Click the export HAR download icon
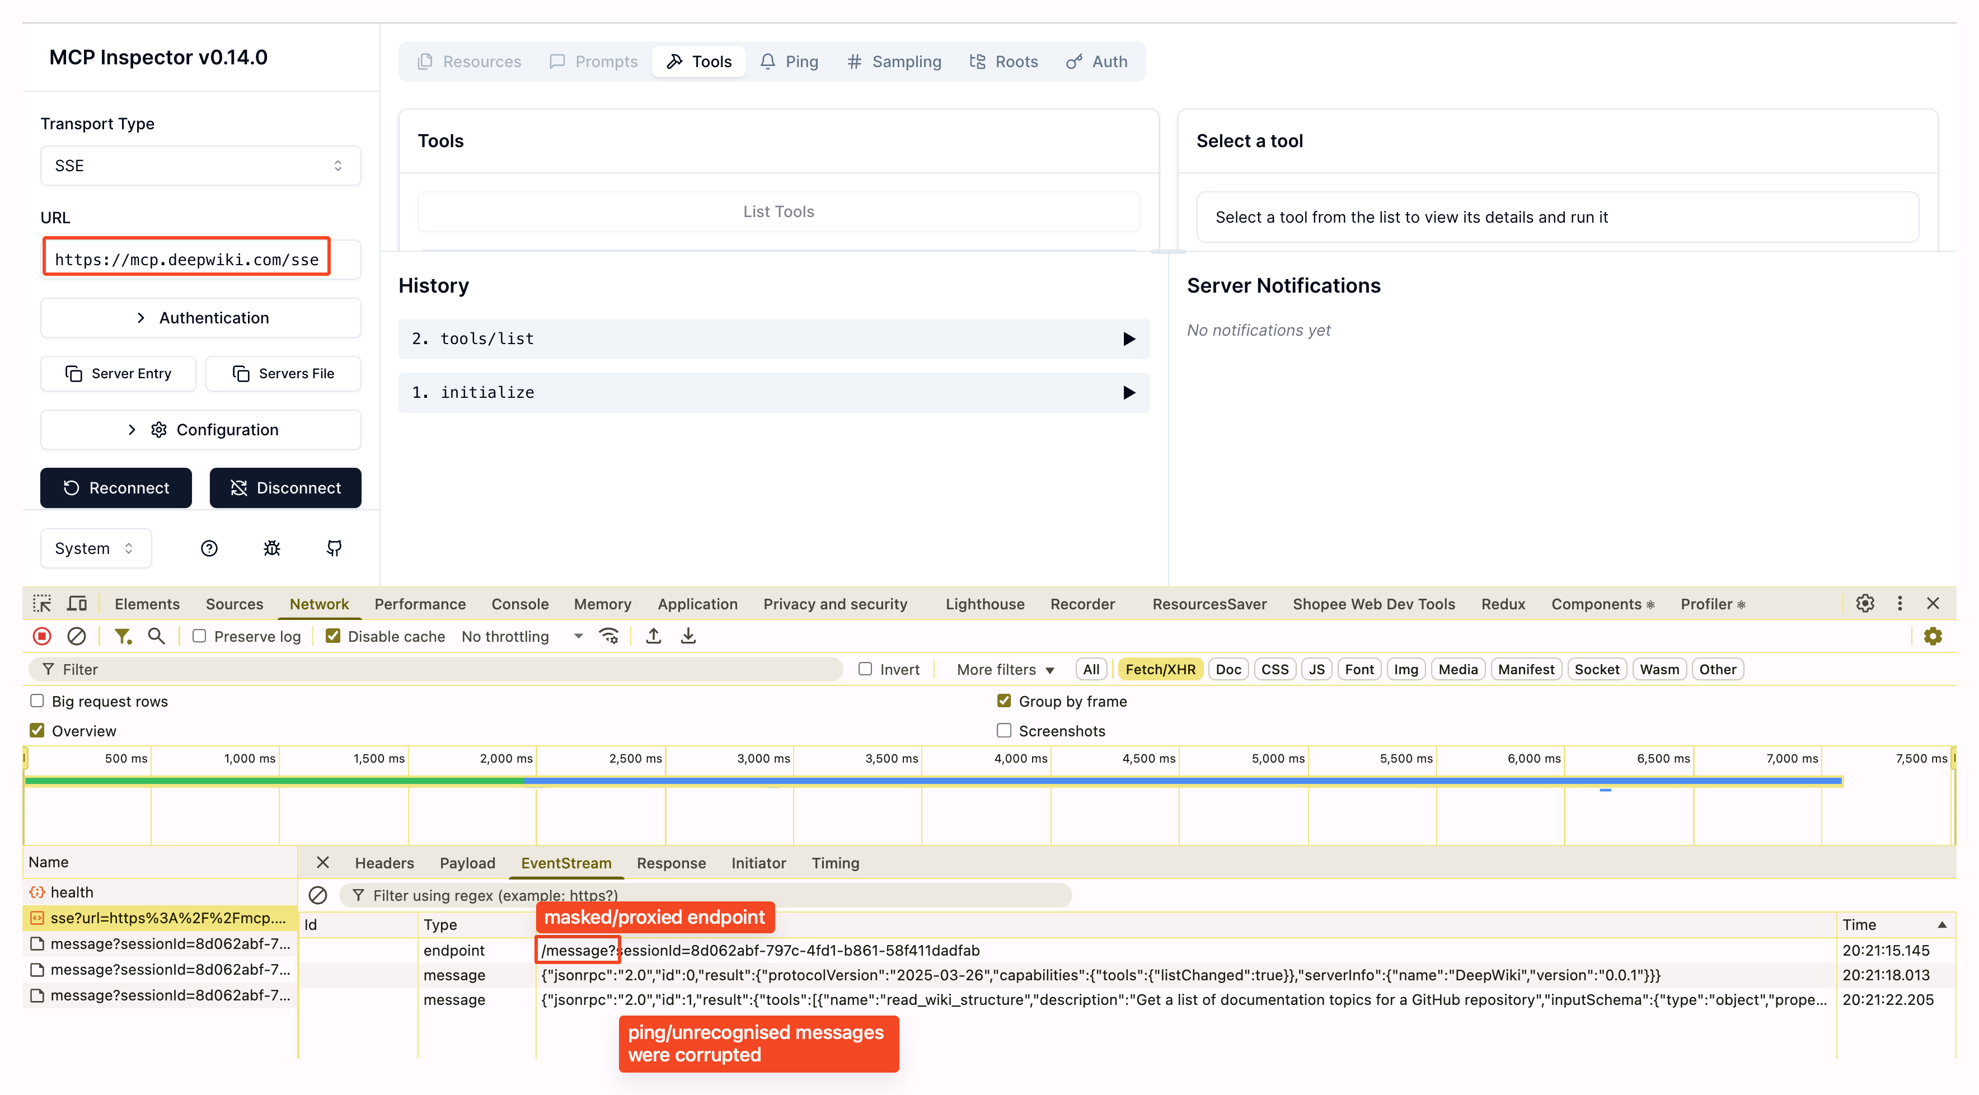 point(688,637)
